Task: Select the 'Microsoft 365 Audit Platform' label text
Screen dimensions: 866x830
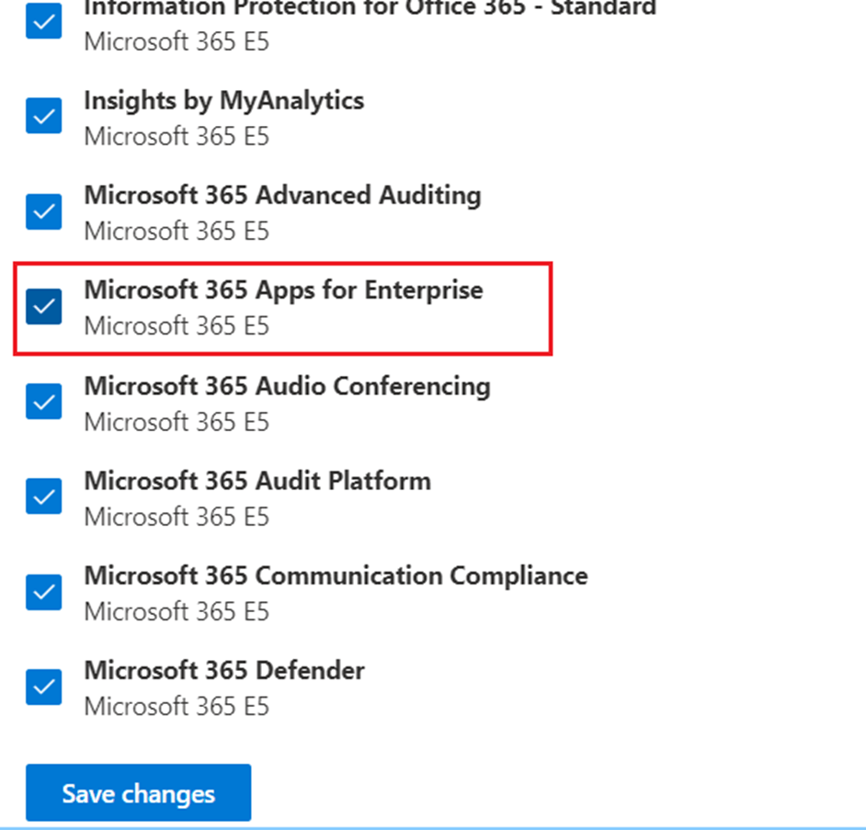Action: (x=257, y=480)
